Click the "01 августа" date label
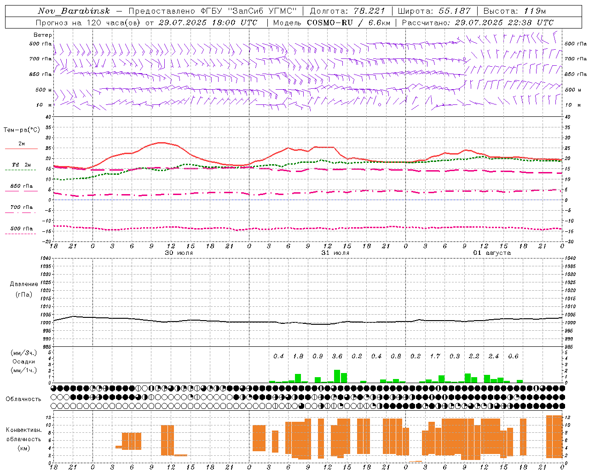This screenshot has height=471, width=589. point(492,253)
